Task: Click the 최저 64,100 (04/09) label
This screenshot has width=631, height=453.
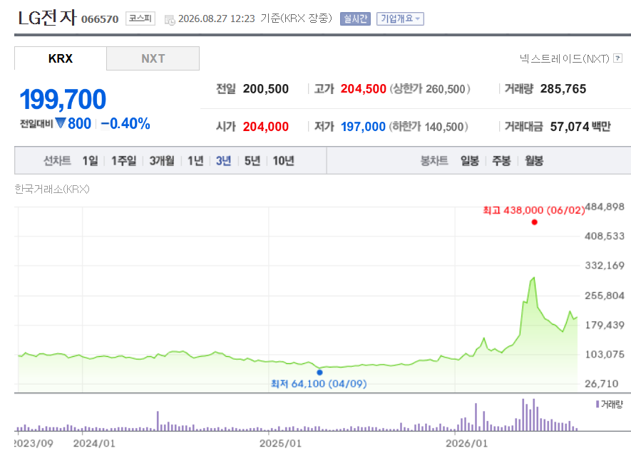Action: pyautogui.click(x=319, y=384)
